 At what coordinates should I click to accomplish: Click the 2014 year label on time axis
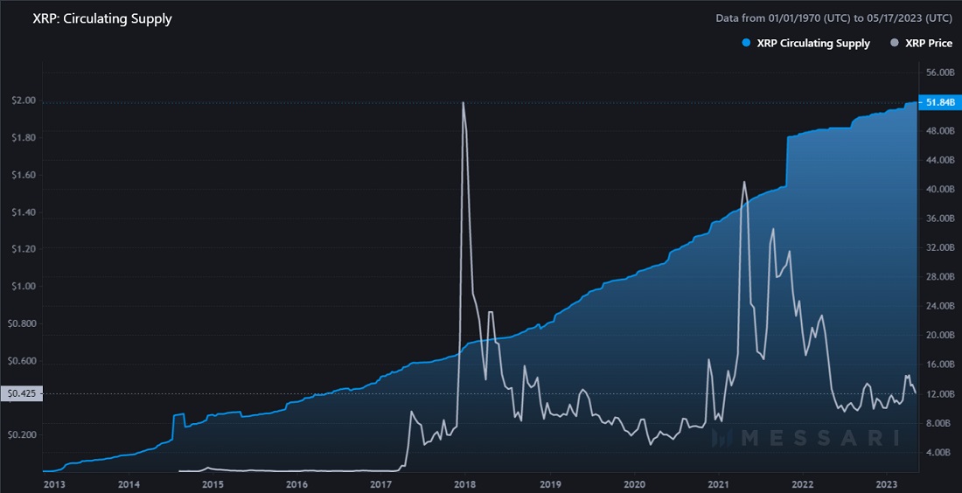coord(129,484)
